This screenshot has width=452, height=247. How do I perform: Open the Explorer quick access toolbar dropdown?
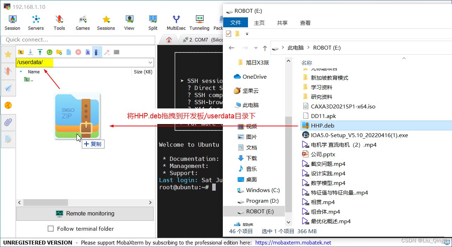tap(247, 34)
